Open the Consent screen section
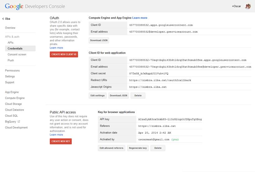The height and width of the screenshot is (172, 255). (17, 55)
